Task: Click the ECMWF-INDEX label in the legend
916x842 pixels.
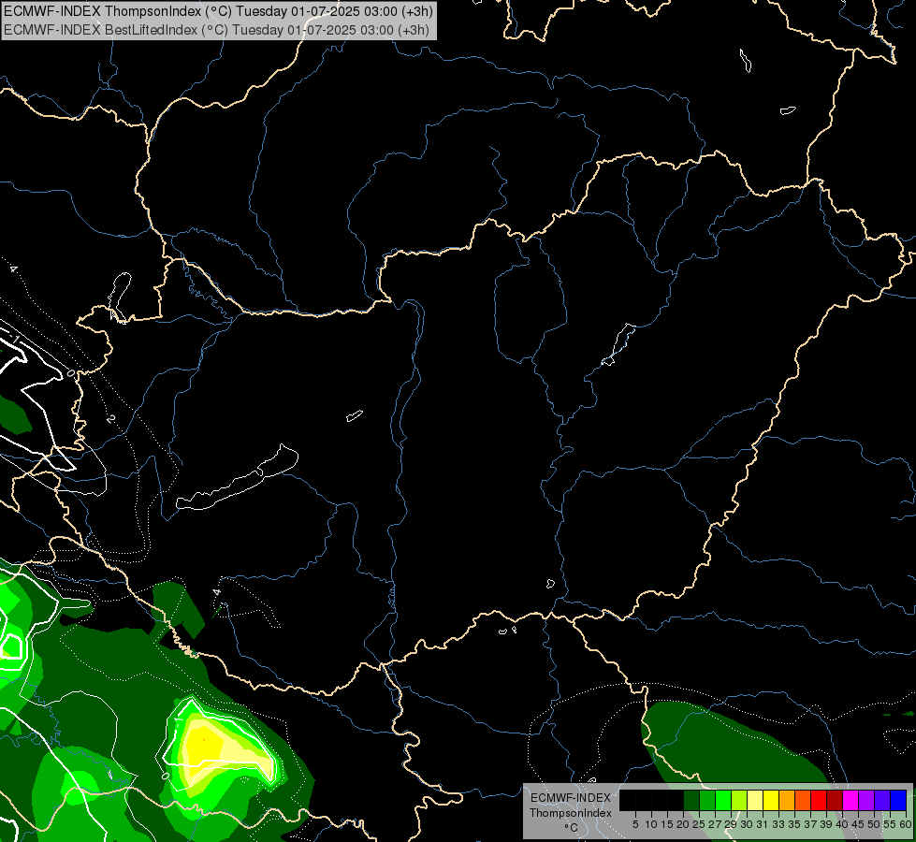Action: click(571, 798)
